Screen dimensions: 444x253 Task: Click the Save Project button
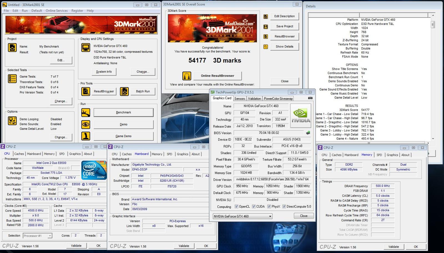(x=285, y=26)
